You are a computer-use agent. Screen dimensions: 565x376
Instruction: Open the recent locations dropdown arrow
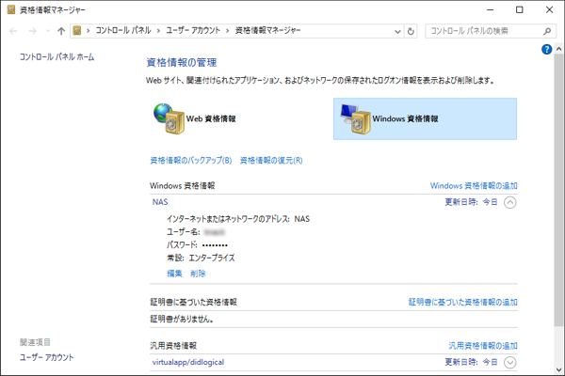tap(48, 31)
